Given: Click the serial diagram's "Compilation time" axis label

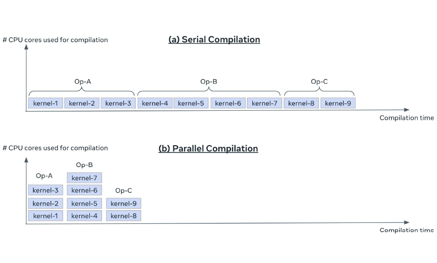Looking at the screenshot, I should pos(406,118).
